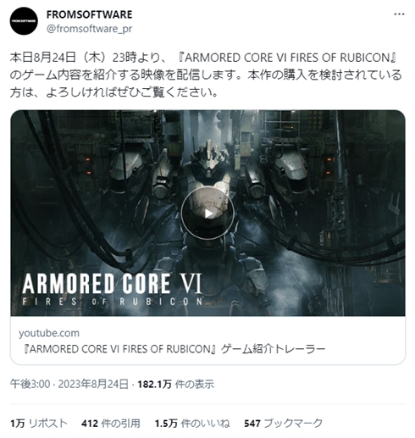
Task: View the 412 quotes number
Action: pyautogui.click(x=90, y=424)
